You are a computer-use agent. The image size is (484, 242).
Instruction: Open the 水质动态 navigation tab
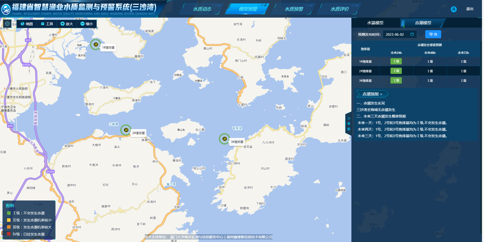(x=202, y=9)
